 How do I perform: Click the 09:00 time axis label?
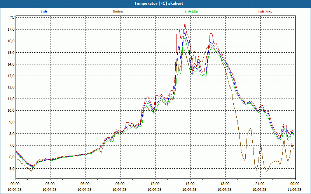click(x=121, y=184)
